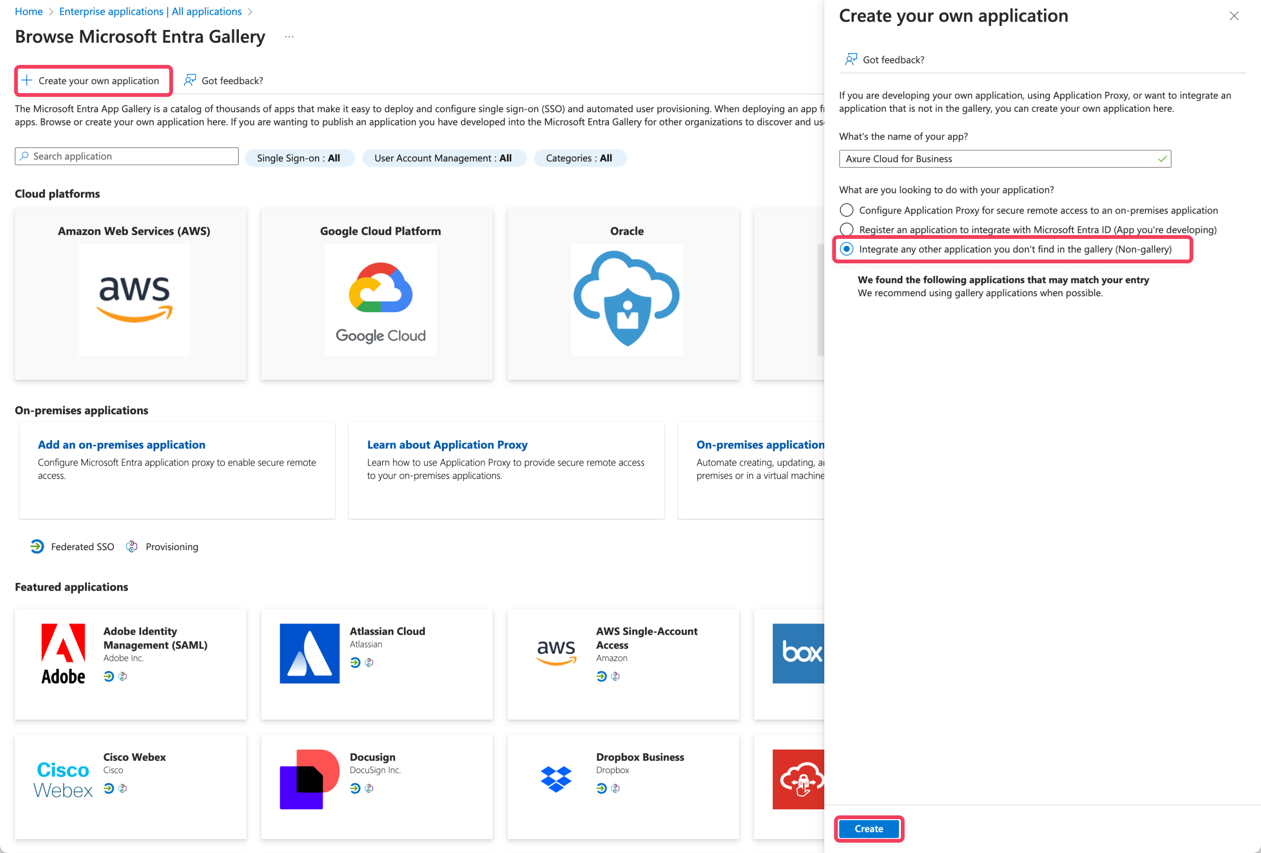The width and height of the screenshot is (1261, 853).
Task: Choose Register an application to integrate option
Action: pyautogui.click(x=846, y=229)
